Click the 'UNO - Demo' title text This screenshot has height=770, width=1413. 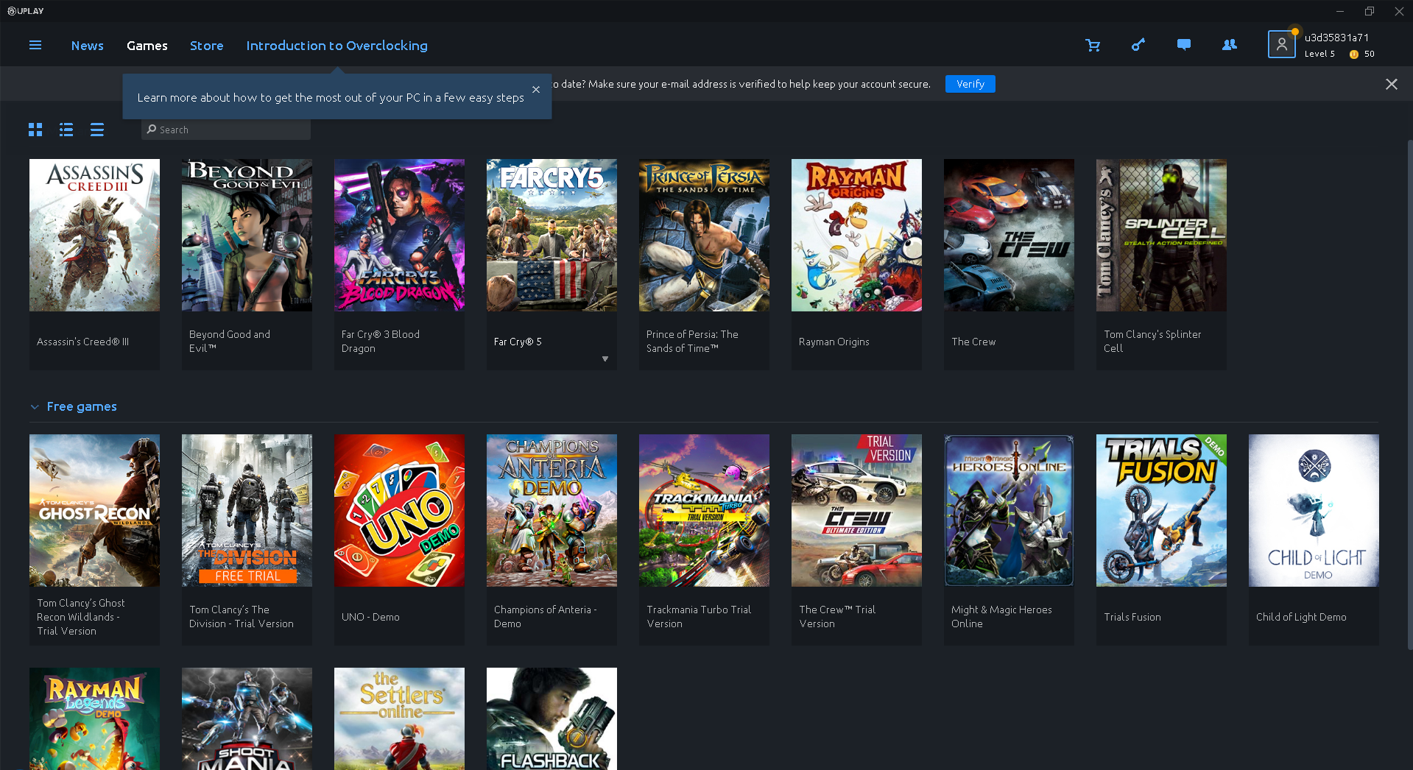370,617
